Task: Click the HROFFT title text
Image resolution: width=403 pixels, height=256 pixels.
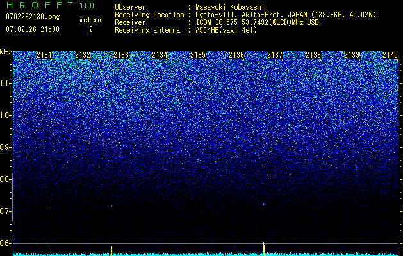Action: click(40, 5)
